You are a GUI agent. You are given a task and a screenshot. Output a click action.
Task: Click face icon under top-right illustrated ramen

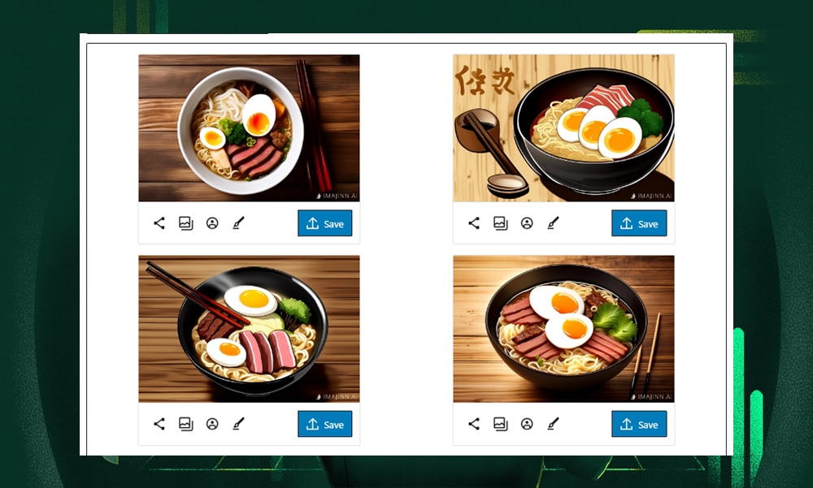(x=527, y=223)
